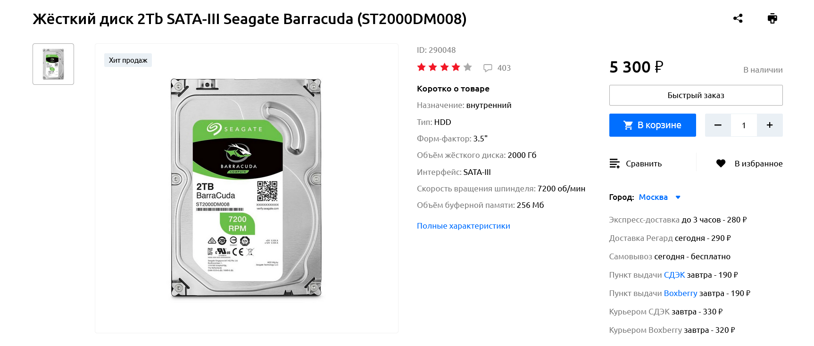Click the favorites heart icon
The width and height of the screenshot is (814, 346).
coord(721,164)
